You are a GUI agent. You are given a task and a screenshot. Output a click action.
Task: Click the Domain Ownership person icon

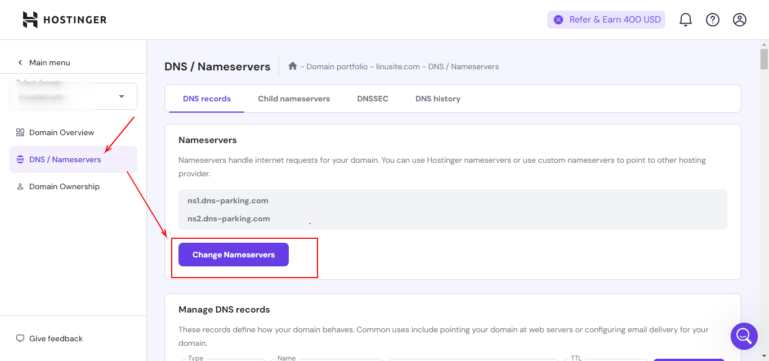pos(20,186)
